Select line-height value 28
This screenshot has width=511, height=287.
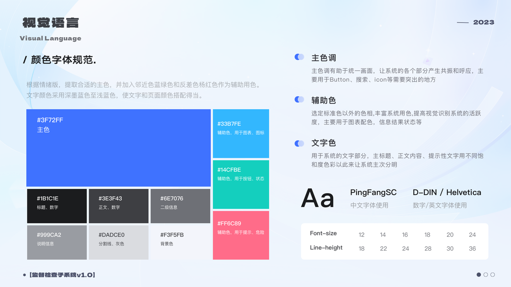tap(428, 249)
